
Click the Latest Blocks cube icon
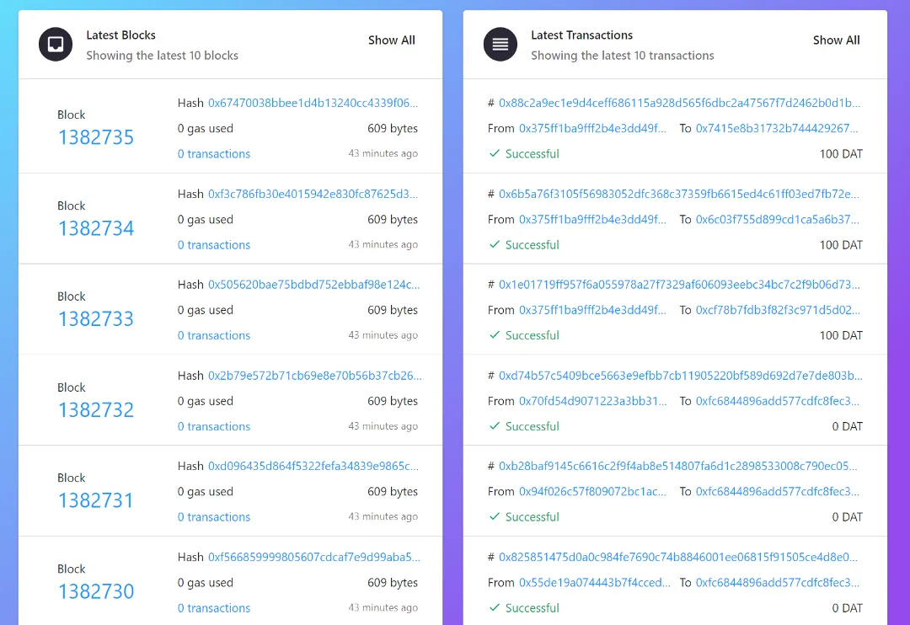55,44
